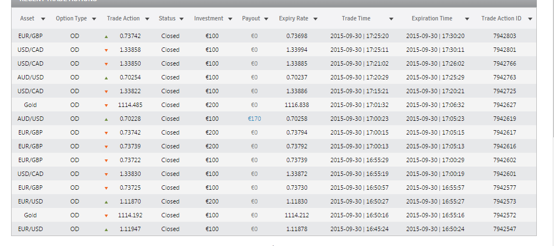This screenshot has height=246, width=554.
Task: Open the Asset column filter dropdown
Action: [x=43, y=19]
